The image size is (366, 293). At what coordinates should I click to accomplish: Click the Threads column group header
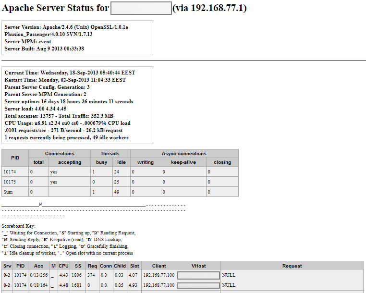(x=110, y=154)
